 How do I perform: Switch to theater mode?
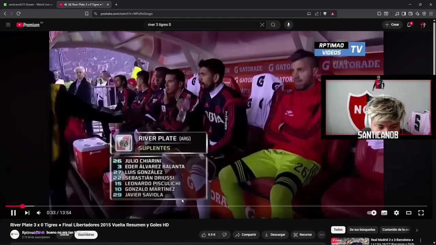tap(409, 213)
